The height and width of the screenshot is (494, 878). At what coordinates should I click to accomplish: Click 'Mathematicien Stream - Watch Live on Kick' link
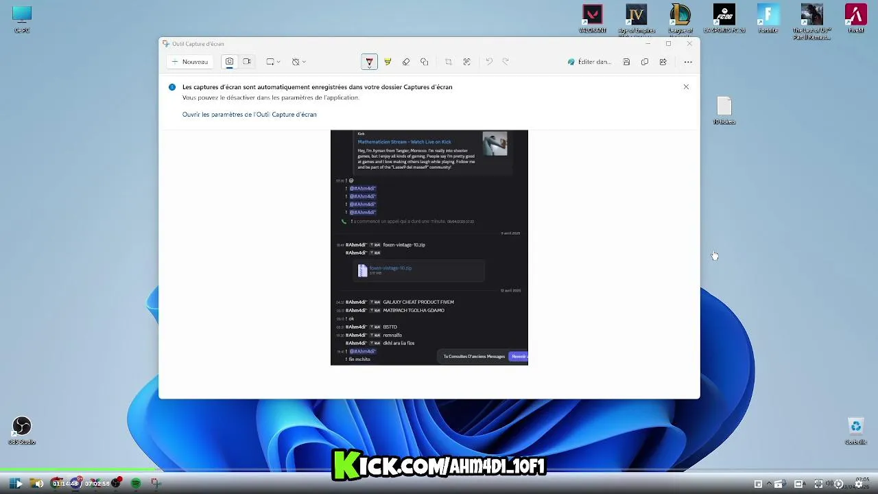click(x=404, y=142)
